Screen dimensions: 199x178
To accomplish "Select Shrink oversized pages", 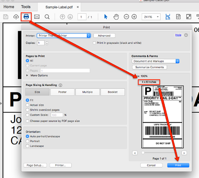I will coord(27,110).
